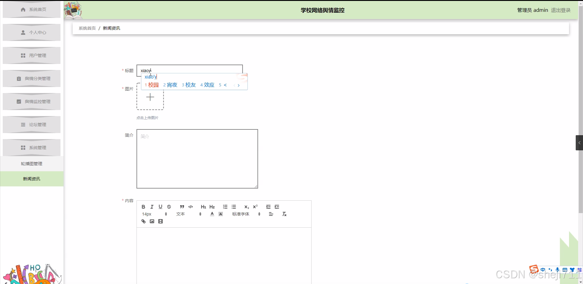Open the text color picker
The image size is (583, 284).
[x=212, y=214]
